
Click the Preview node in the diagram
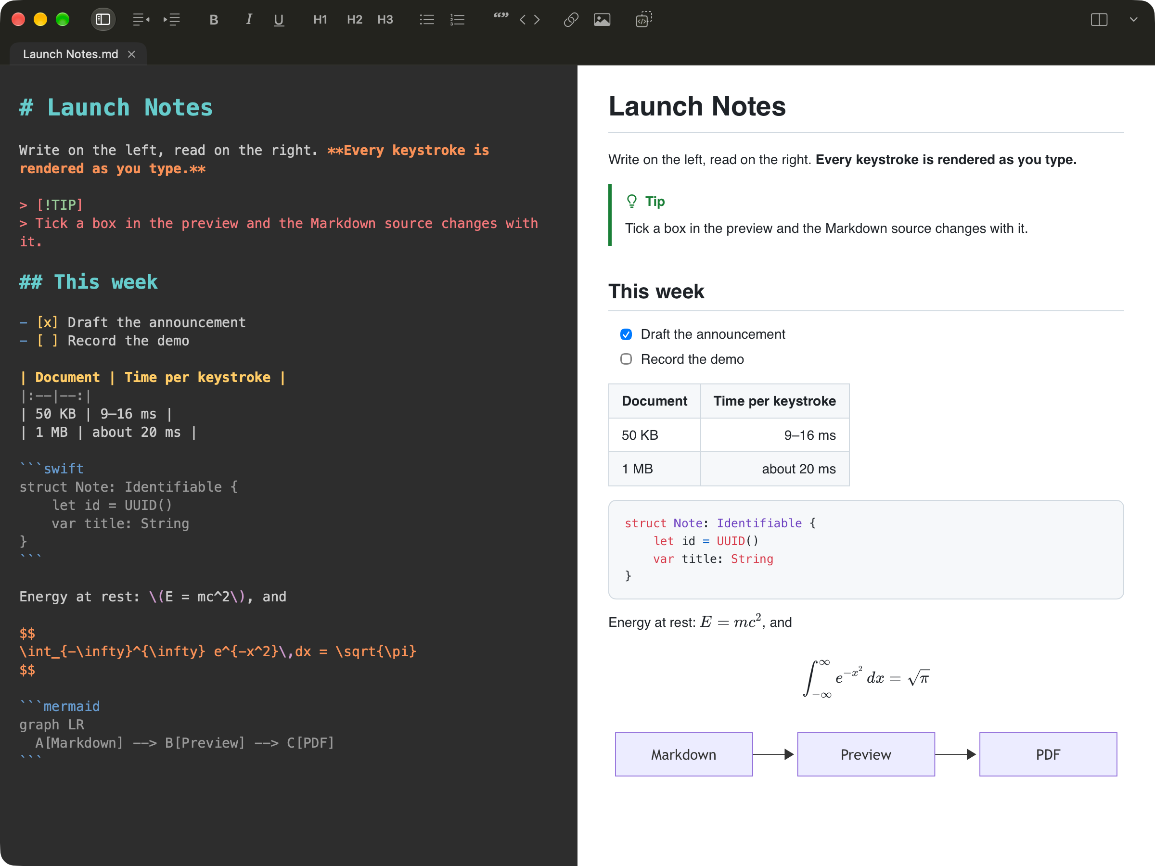click(866, 754)
